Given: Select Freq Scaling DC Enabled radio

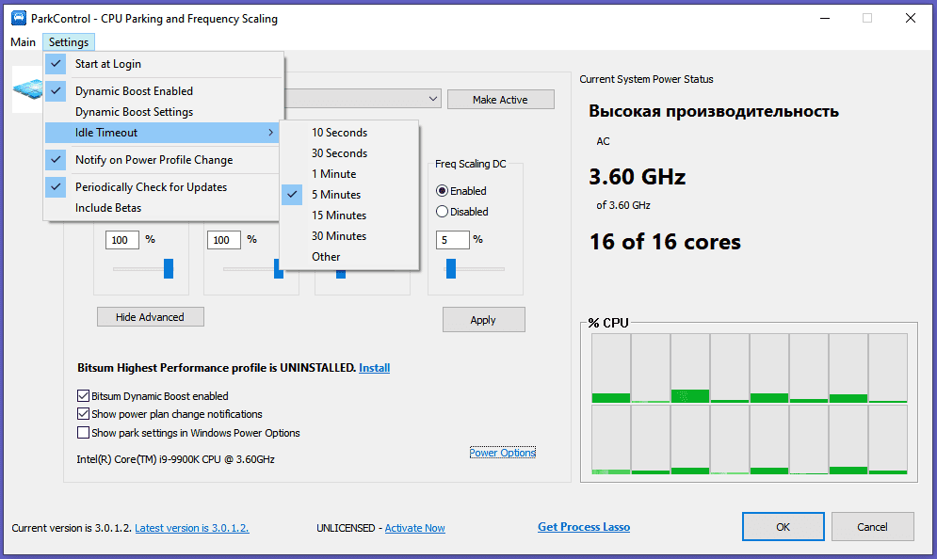Looking at the screenshot, I should (x=443, y=191).
